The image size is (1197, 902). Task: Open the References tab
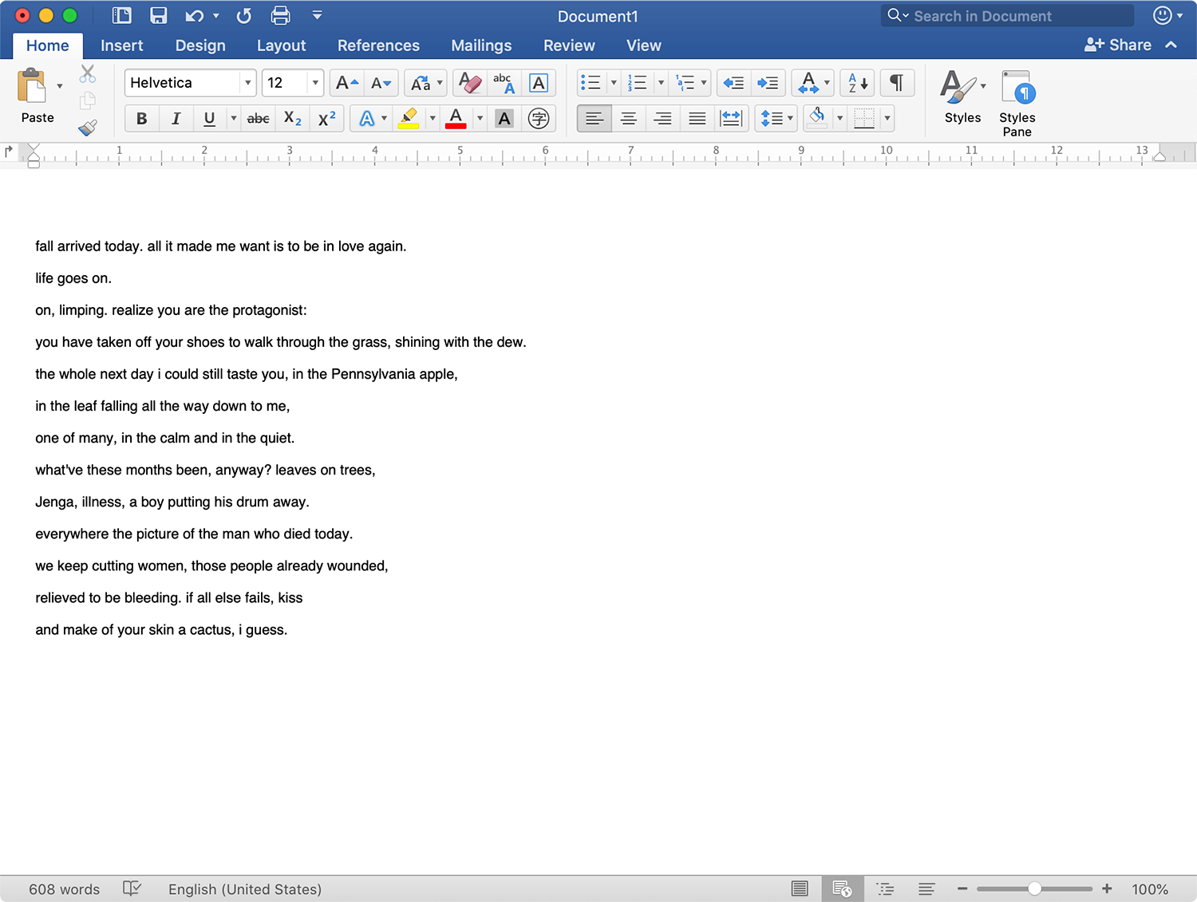[x=378, y=45]
